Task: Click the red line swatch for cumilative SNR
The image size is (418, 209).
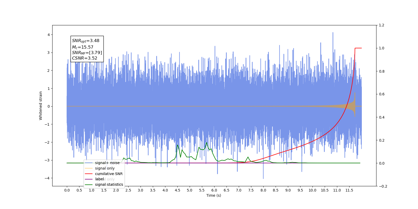Action: [89, 174]
